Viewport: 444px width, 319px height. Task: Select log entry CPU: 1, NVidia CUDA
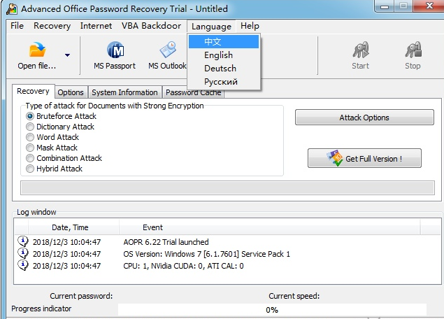[183, 266]
